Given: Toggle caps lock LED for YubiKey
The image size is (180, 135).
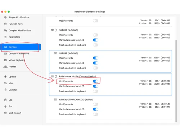Looking at the screenshot, I should [x=95, y=109].
